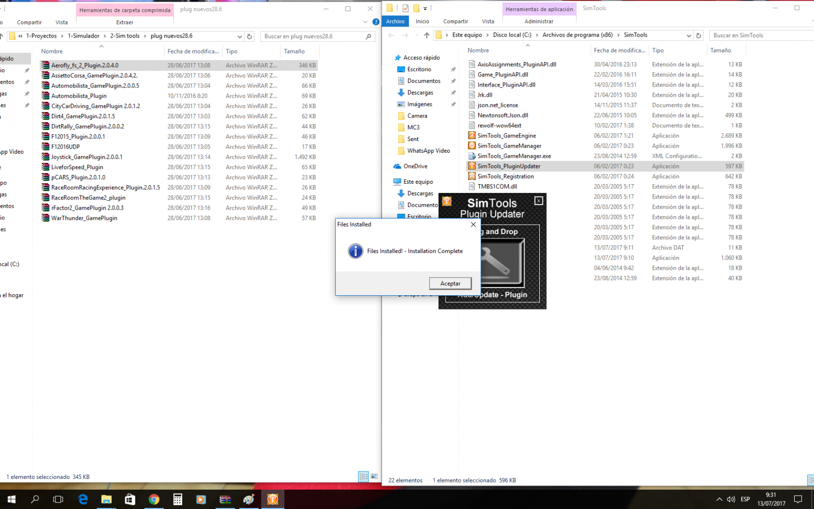Screen dimensions: 814x509
Task: Click the wrench drag-and-drop plugin icon
Action: (501, 262)
